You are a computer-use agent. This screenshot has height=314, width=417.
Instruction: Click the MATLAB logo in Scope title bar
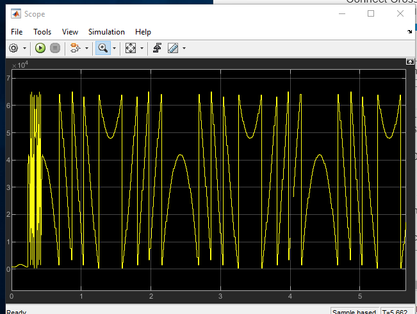(16, 13)
